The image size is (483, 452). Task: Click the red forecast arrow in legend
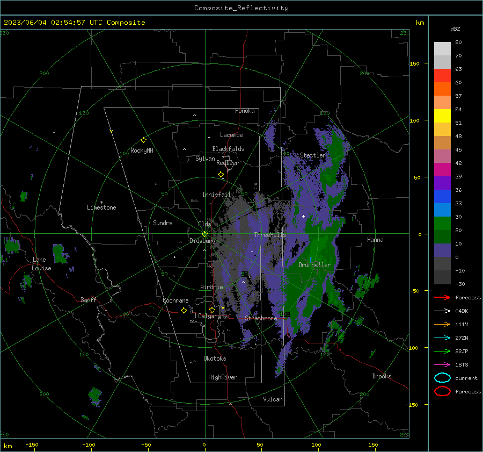click(442, 297)
